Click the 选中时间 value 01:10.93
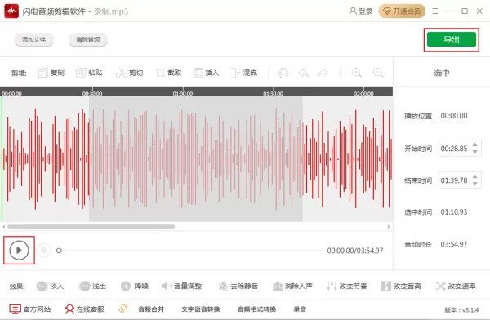490x320 pixels. point(454,212)
